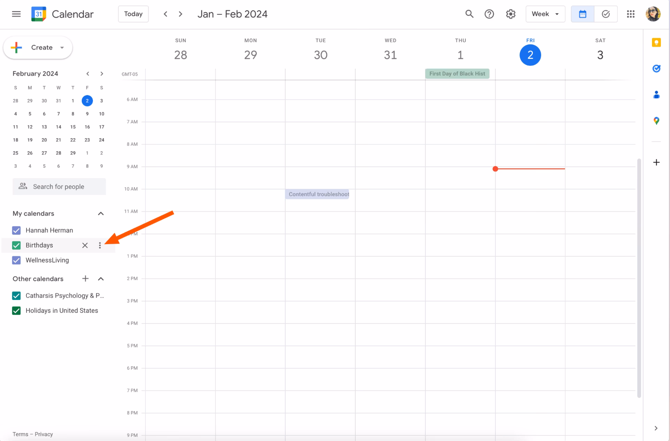670x441 pixels.
Task: Select February 29 in mini calendar
Action: pos(73,153)
